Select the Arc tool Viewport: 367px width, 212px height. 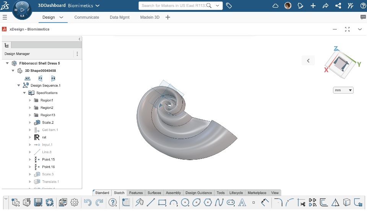tap(174, 202)
